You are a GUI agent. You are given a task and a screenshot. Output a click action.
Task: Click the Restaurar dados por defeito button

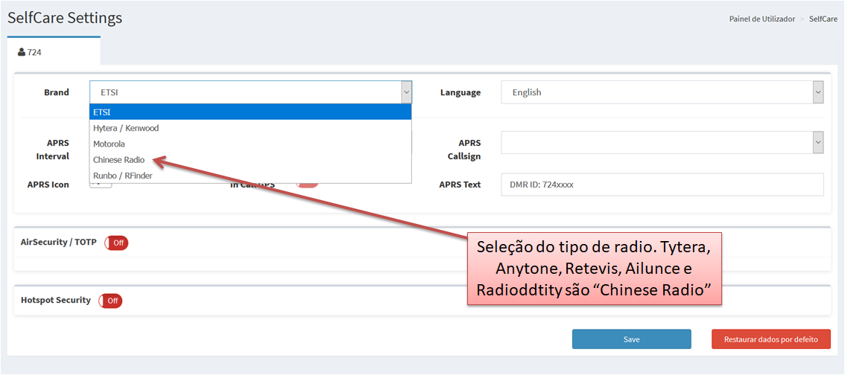770,339
